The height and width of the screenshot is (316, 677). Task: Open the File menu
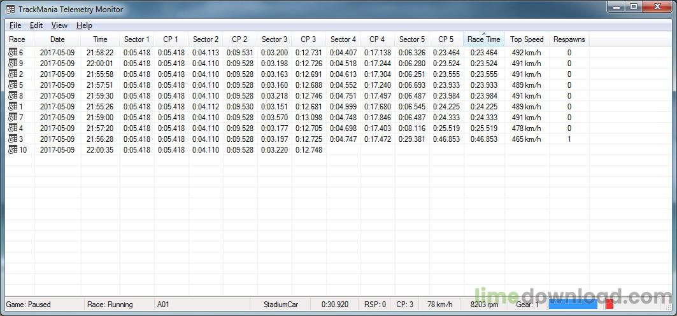[15, 25]
